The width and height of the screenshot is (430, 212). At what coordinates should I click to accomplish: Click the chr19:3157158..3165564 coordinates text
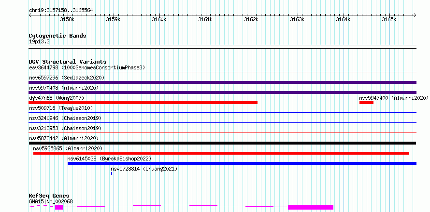click(61, 10)
